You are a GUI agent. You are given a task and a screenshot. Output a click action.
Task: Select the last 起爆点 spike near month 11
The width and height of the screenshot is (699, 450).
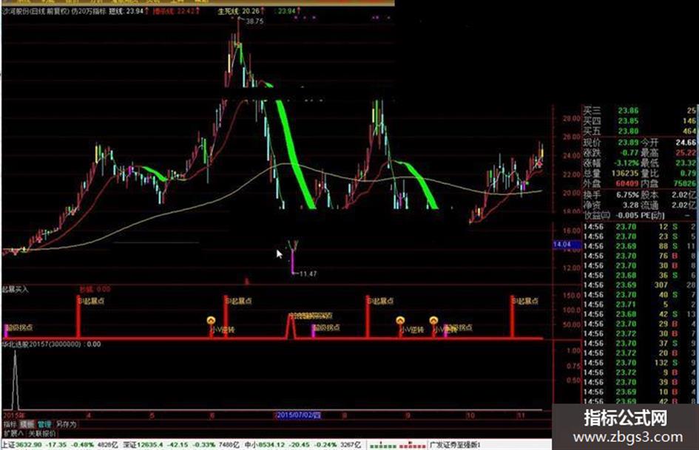point(513,316)
